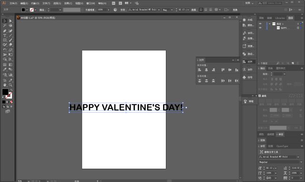Select the Hand tool
The width and height of the screenshot is (305, 182).
pos(5,85)
